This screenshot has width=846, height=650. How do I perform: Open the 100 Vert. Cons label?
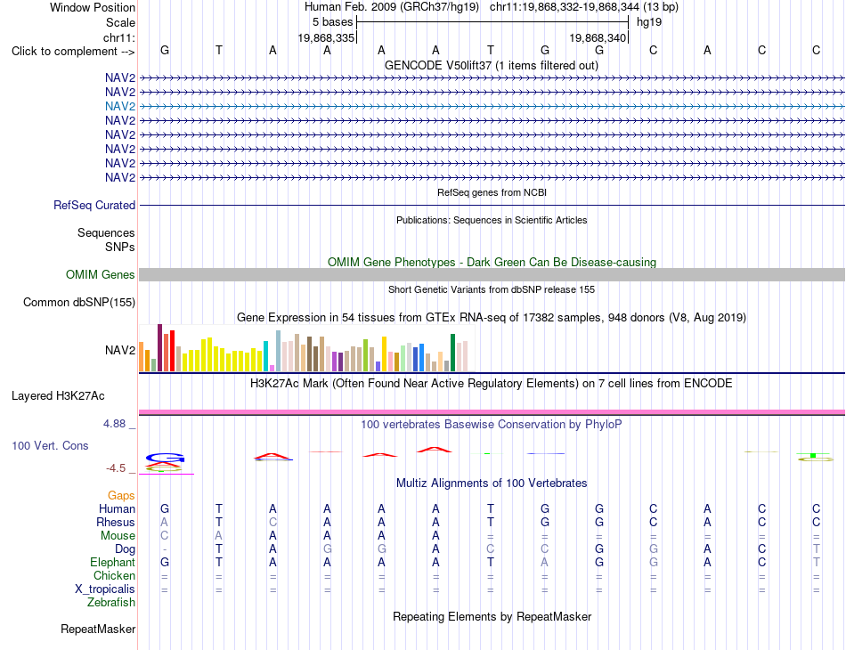coord(50,445)
